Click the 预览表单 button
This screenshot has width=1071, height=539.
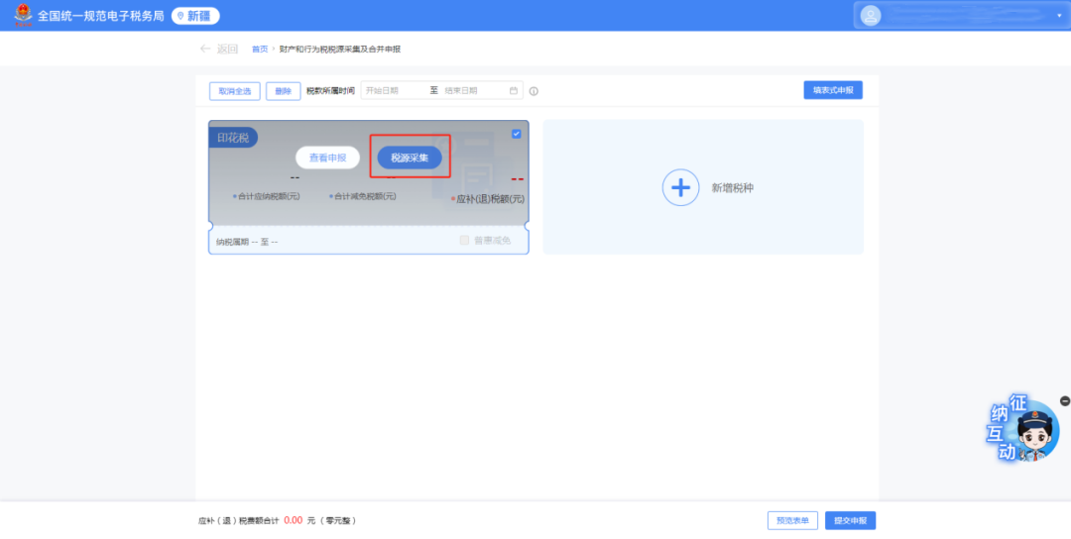[792, 520]
